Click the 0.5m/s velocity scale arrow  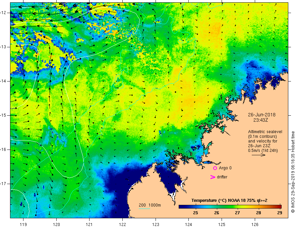258,155
